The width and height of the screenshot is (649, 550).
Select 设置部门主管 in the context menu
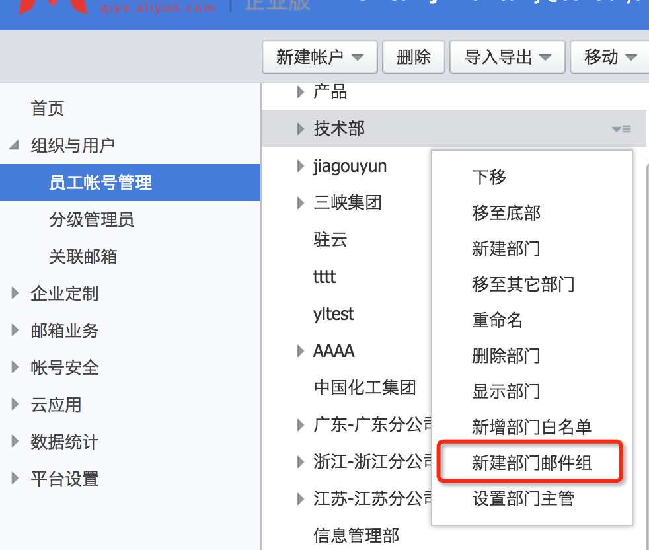(x=523, y=498)
